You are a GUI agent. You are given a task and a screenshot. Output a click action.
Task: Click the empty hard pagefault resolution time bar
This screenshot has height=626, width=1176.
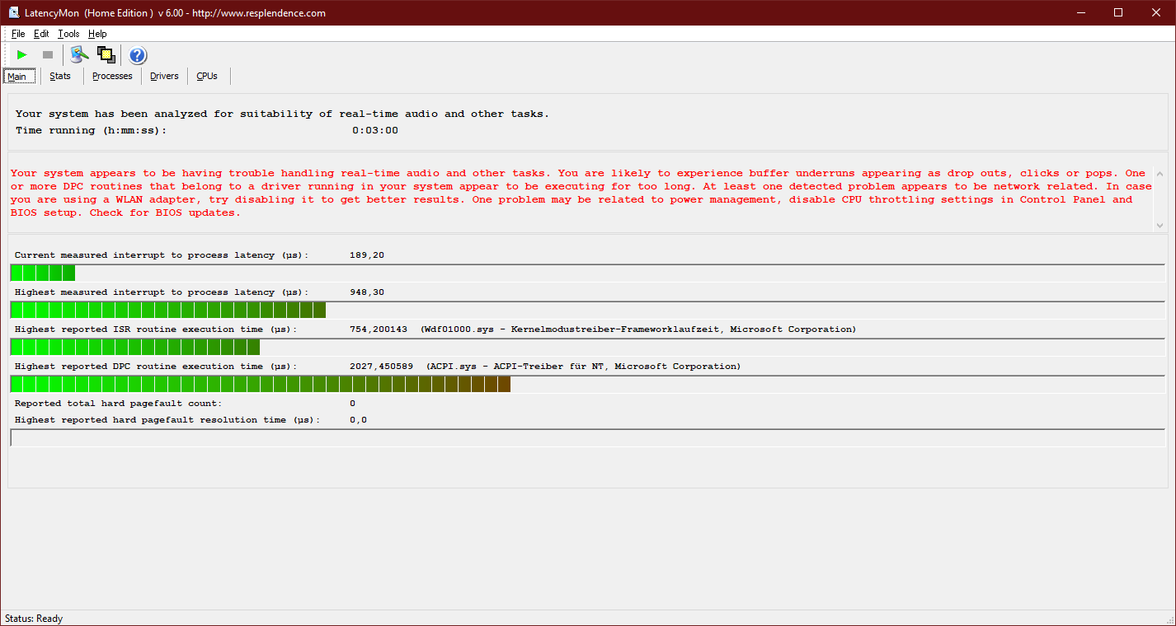pos(588,437)
